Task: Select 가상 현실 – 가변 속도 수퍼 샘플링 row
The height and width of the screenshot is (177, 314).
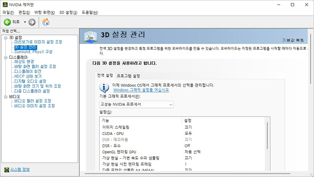Action: click(x=183, y=158)
